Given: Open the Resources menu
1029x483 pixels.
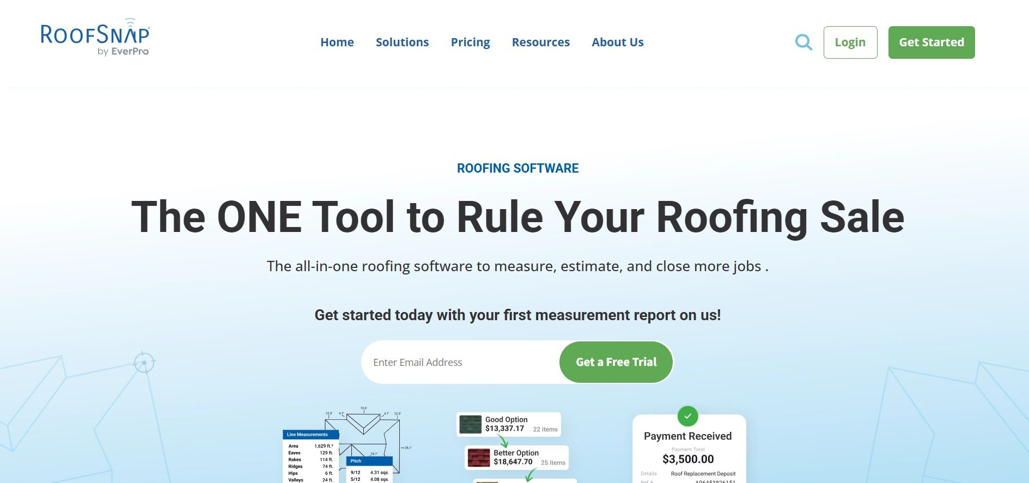Looking at the screenshot, I should (x=541, y=42).
